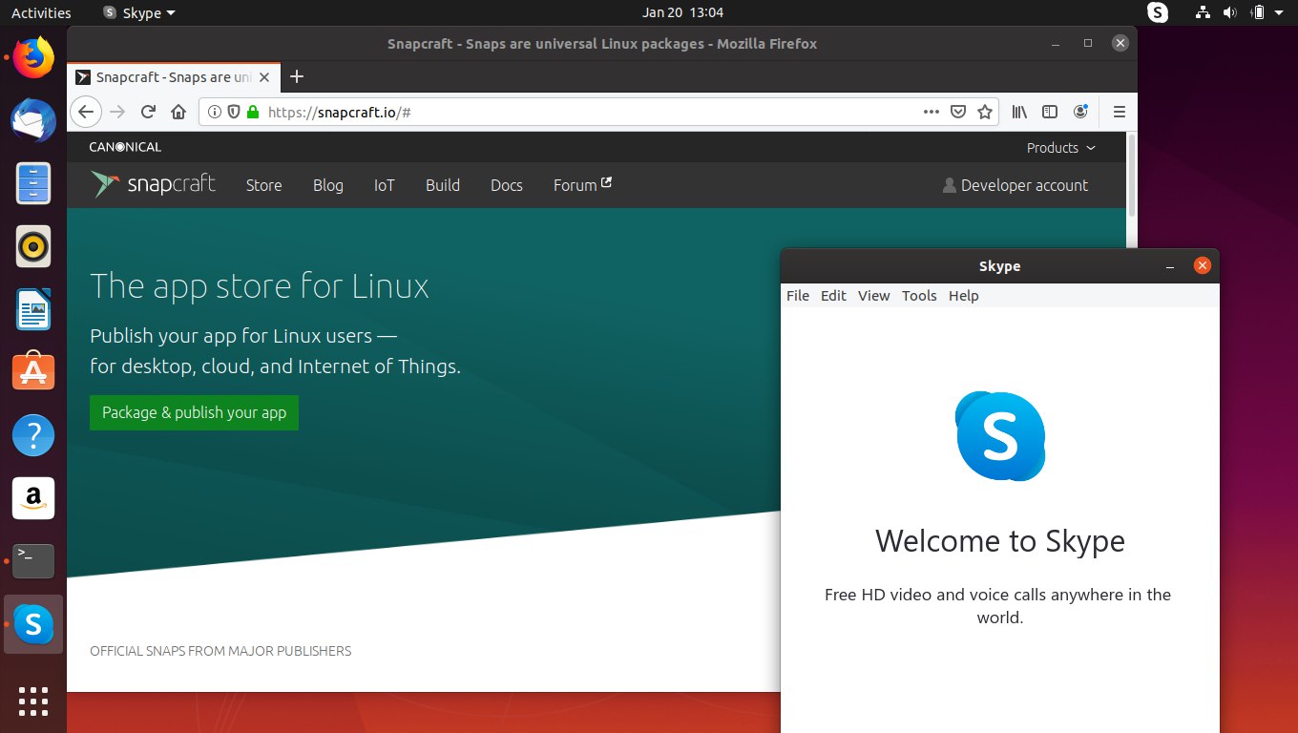Open tracking protection shield in address bar
This screenshot has width=1298, height=733.
coord(233,112)
